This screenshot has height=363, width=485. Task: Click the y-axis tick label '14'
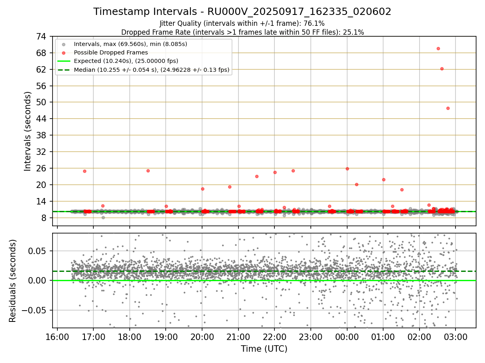(42, 201)
